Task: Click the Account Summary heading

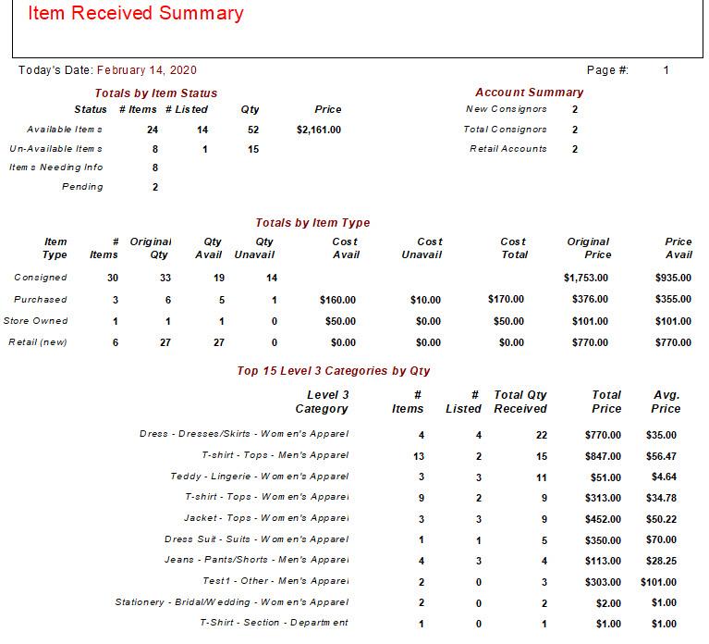Action: click(x=529, y=93)
